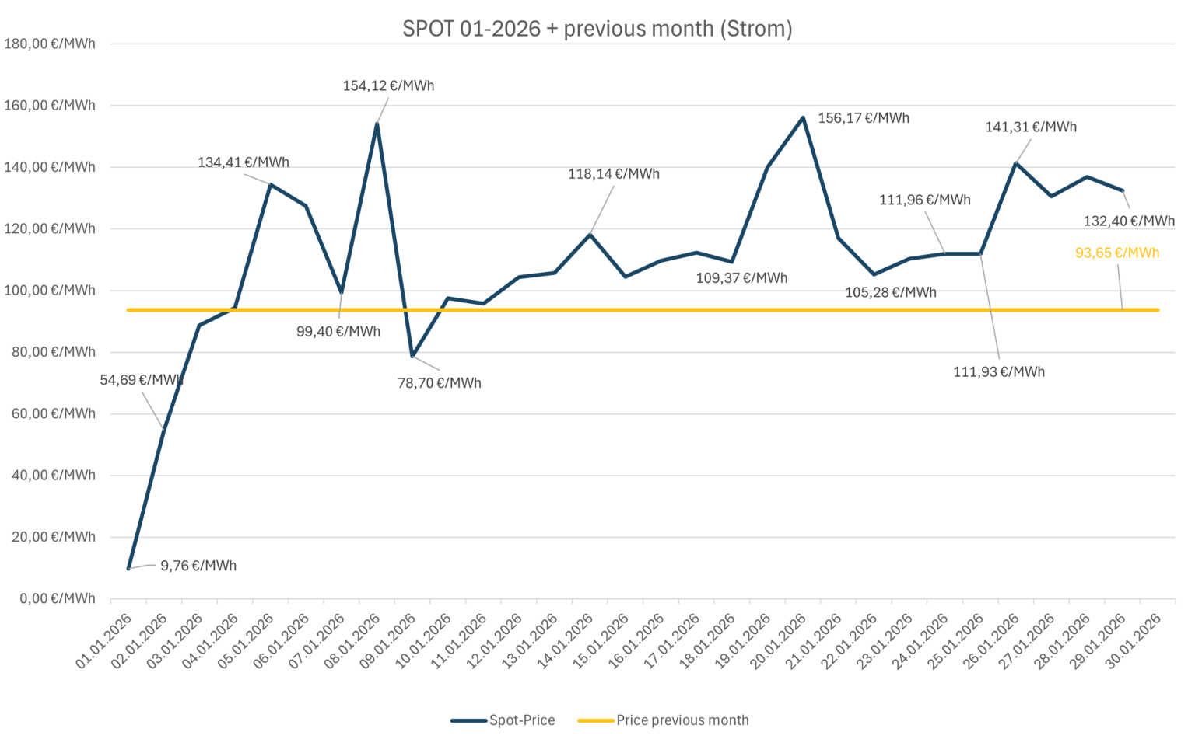The width and height of the screenshot is (1195, 746).
Task: Click the 01.01.2026 date axis label
Action: (x=104, y=642)
